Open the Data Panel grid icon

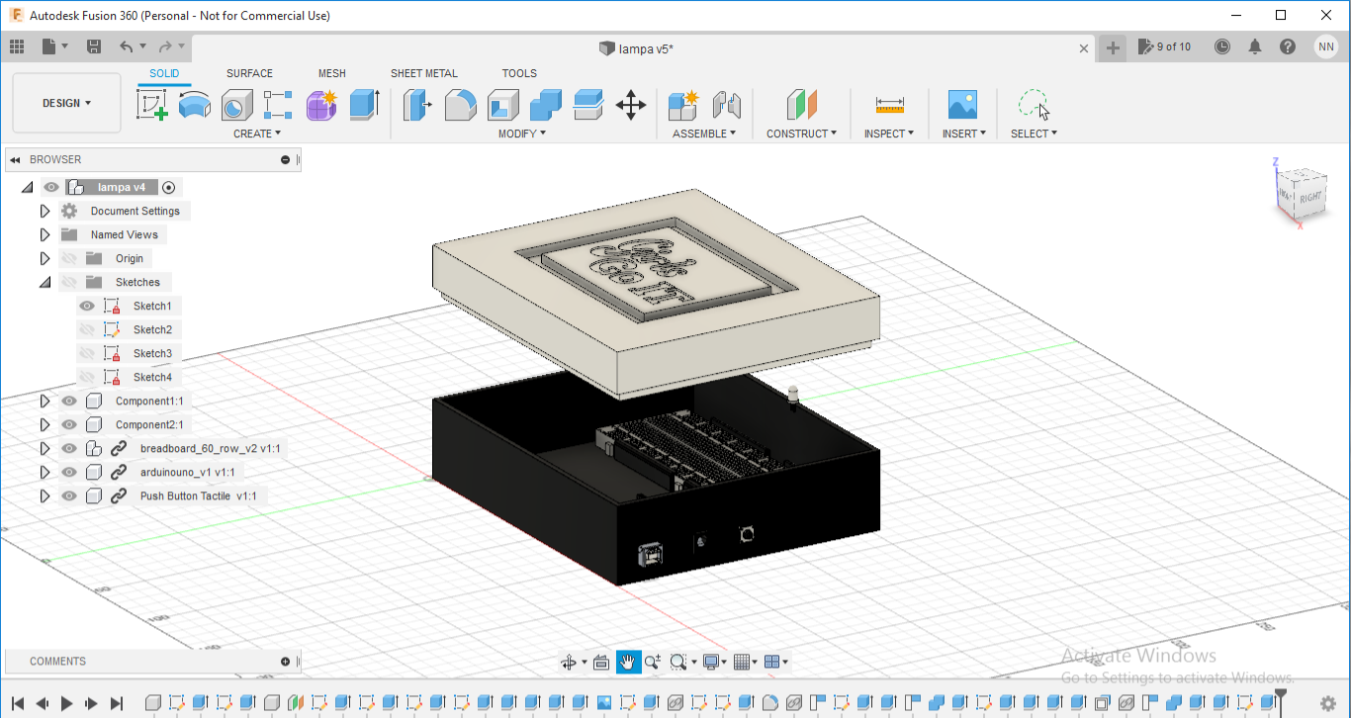[17, 46]
